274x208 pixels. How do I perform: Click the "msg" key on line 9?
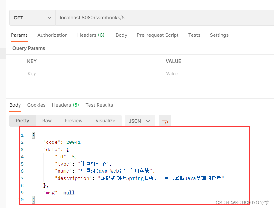click(50, 193)
